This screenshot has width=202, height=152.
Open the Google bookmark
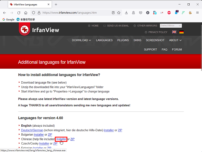click(x=8, y=19)
